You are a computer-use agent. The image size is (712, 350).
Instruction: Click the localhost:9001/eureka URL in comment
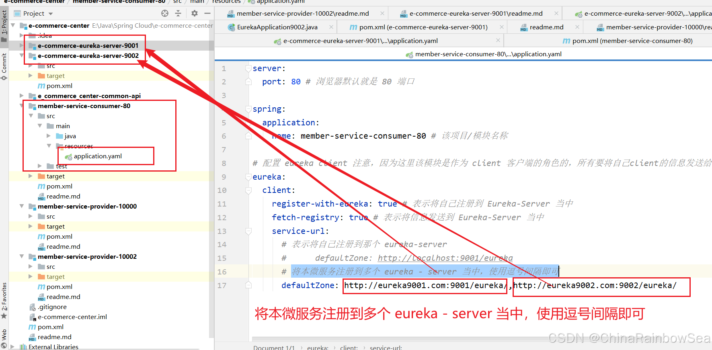click(x=445, y=258)
